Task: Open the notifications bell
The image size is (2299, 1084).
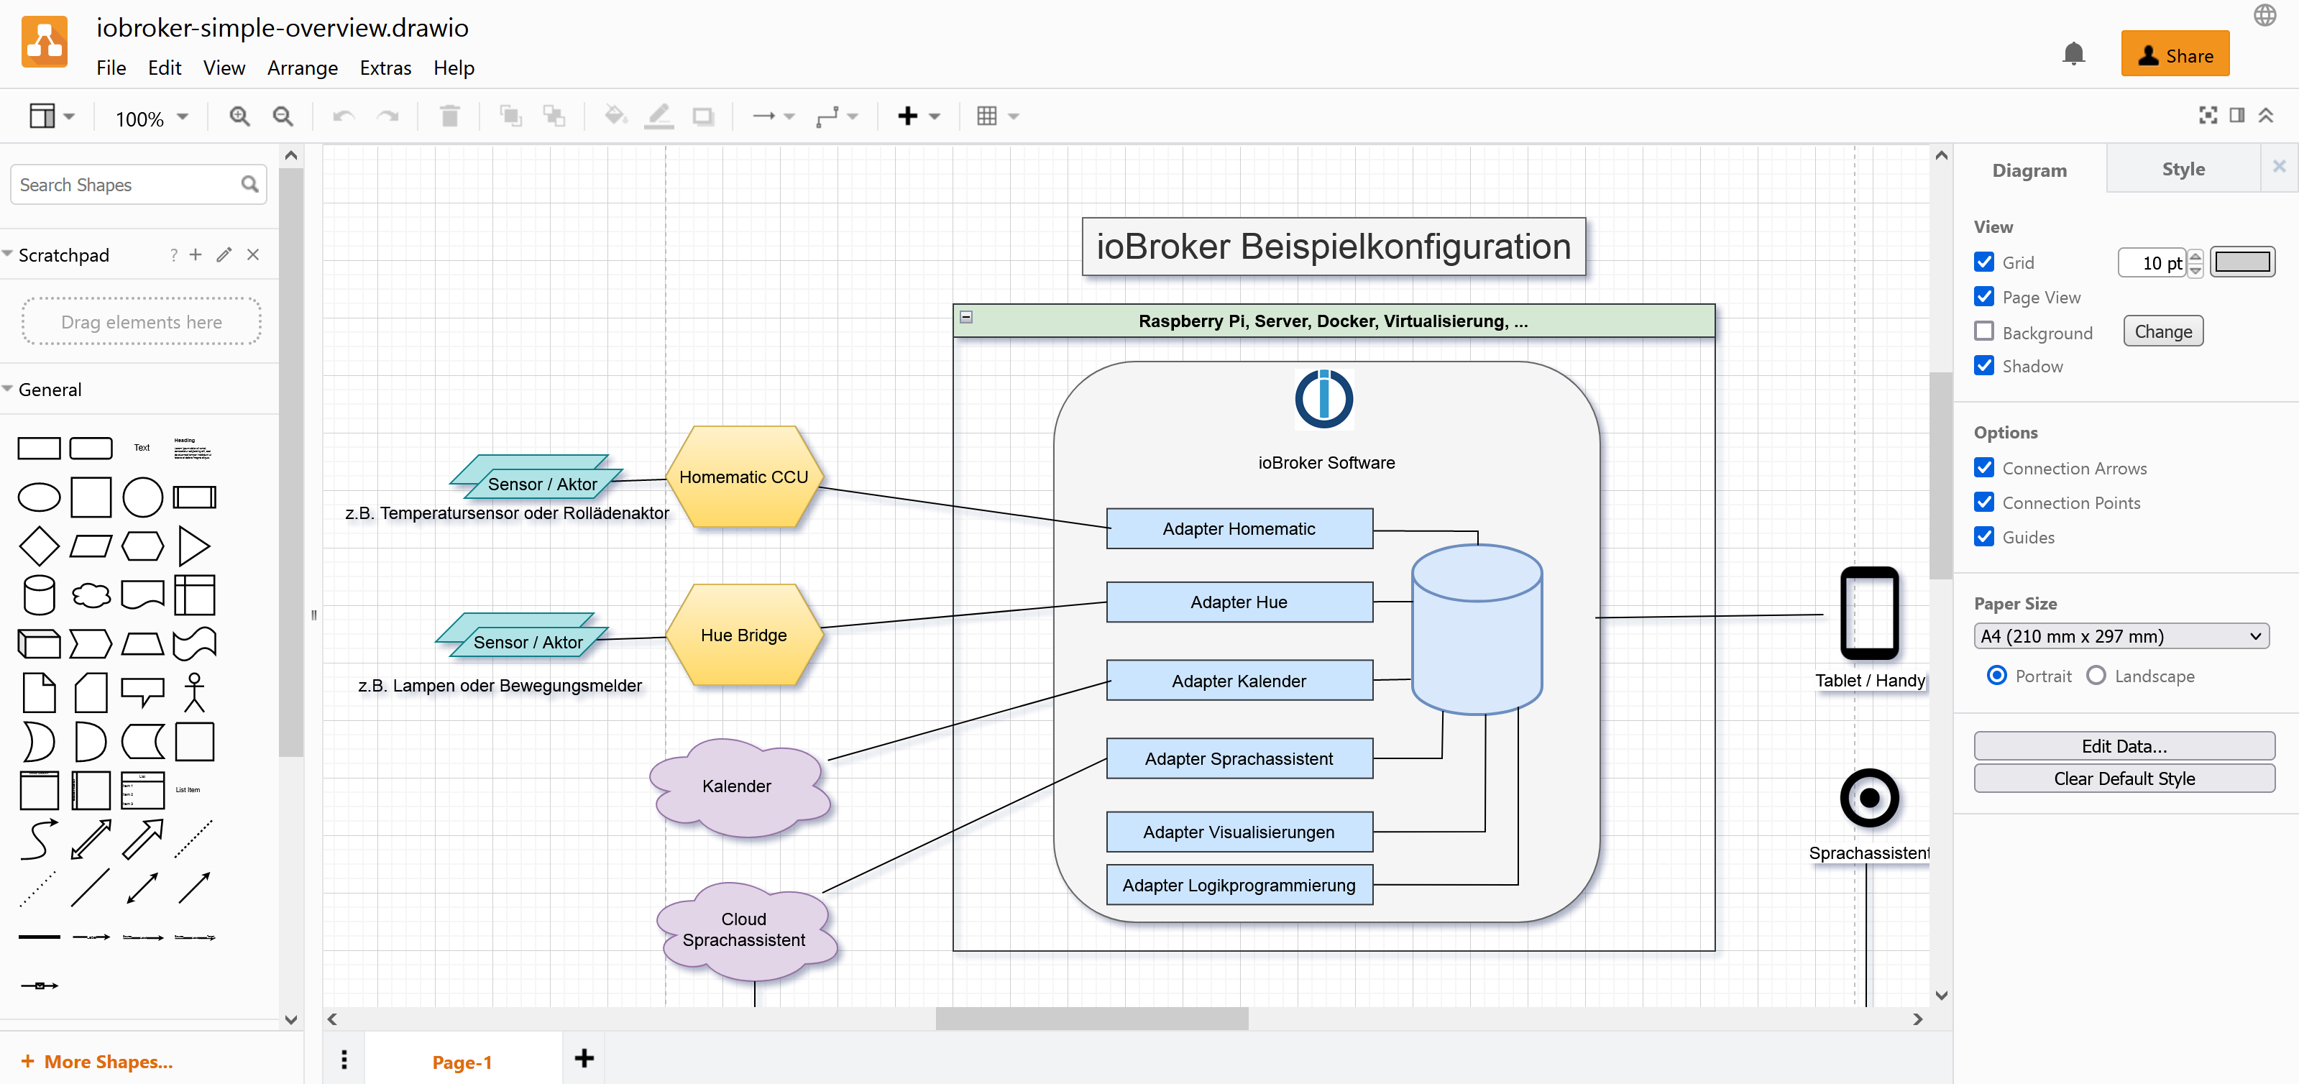Action: [x=2073, y=55]
